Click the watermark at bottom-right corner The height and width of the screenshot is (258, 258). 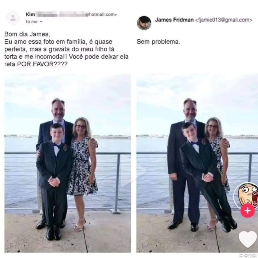(x=249, y=255)
